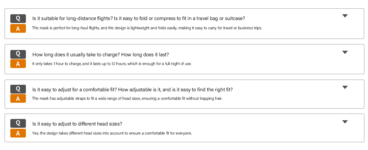This screenshot has width=368, height=150.
Task: Click the answer about 12 hours battery life
Action: (x=112, y=64)
